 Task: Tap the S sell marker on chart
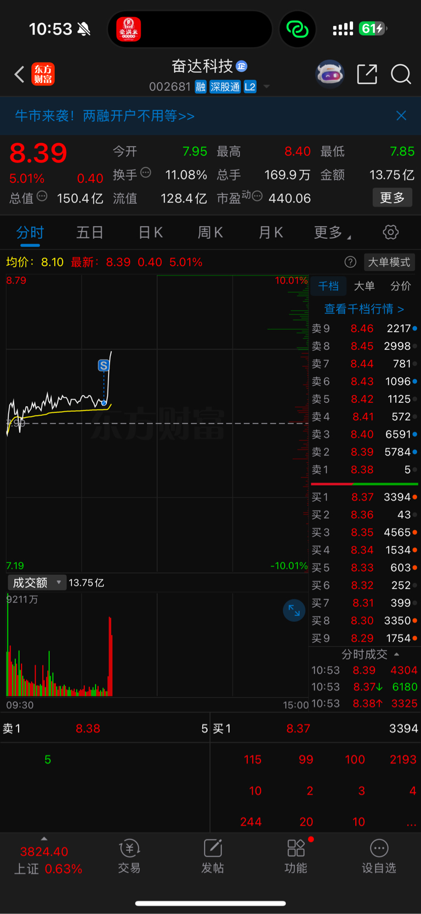pyautogui.click(x=103, y=365)
